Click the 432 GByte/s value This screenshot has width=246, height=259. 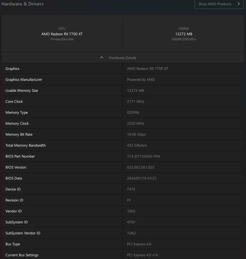point(137,145)
